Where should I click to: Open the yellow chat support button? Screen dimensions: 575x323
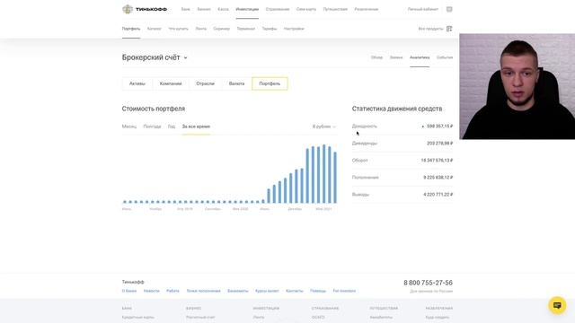557,305
